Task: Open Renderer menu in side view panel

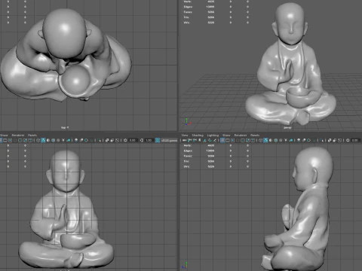Action: 241,135
